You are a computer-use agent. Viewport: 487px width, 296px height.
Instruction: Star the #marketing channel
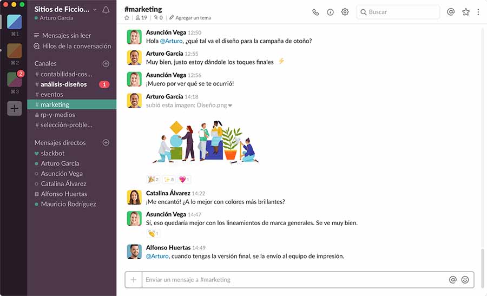(x=127, y=18)
